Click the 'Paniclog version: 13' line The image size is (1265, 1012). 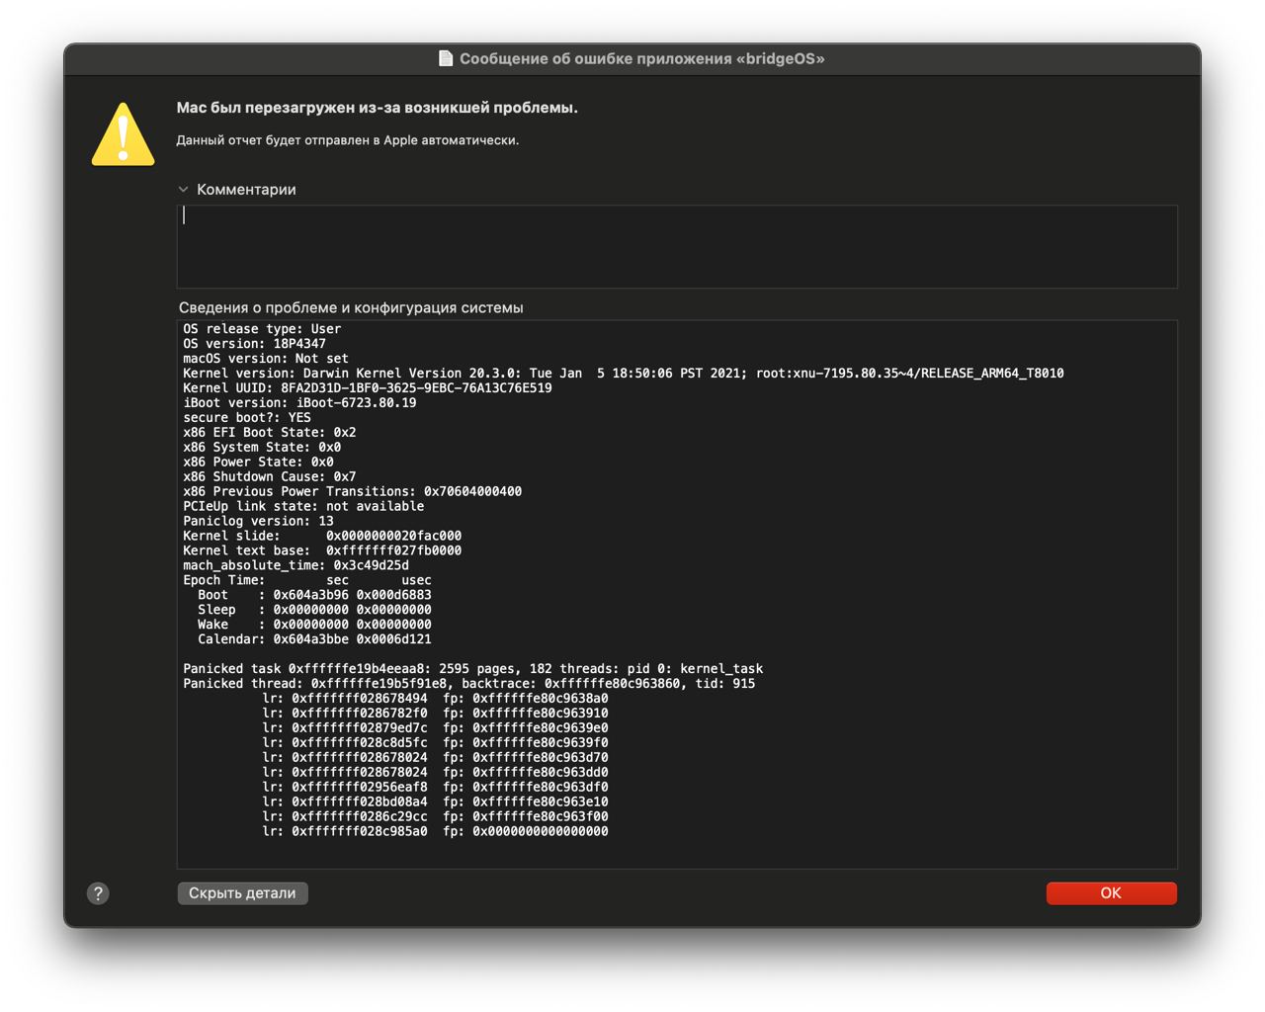(x=258, y=522)
